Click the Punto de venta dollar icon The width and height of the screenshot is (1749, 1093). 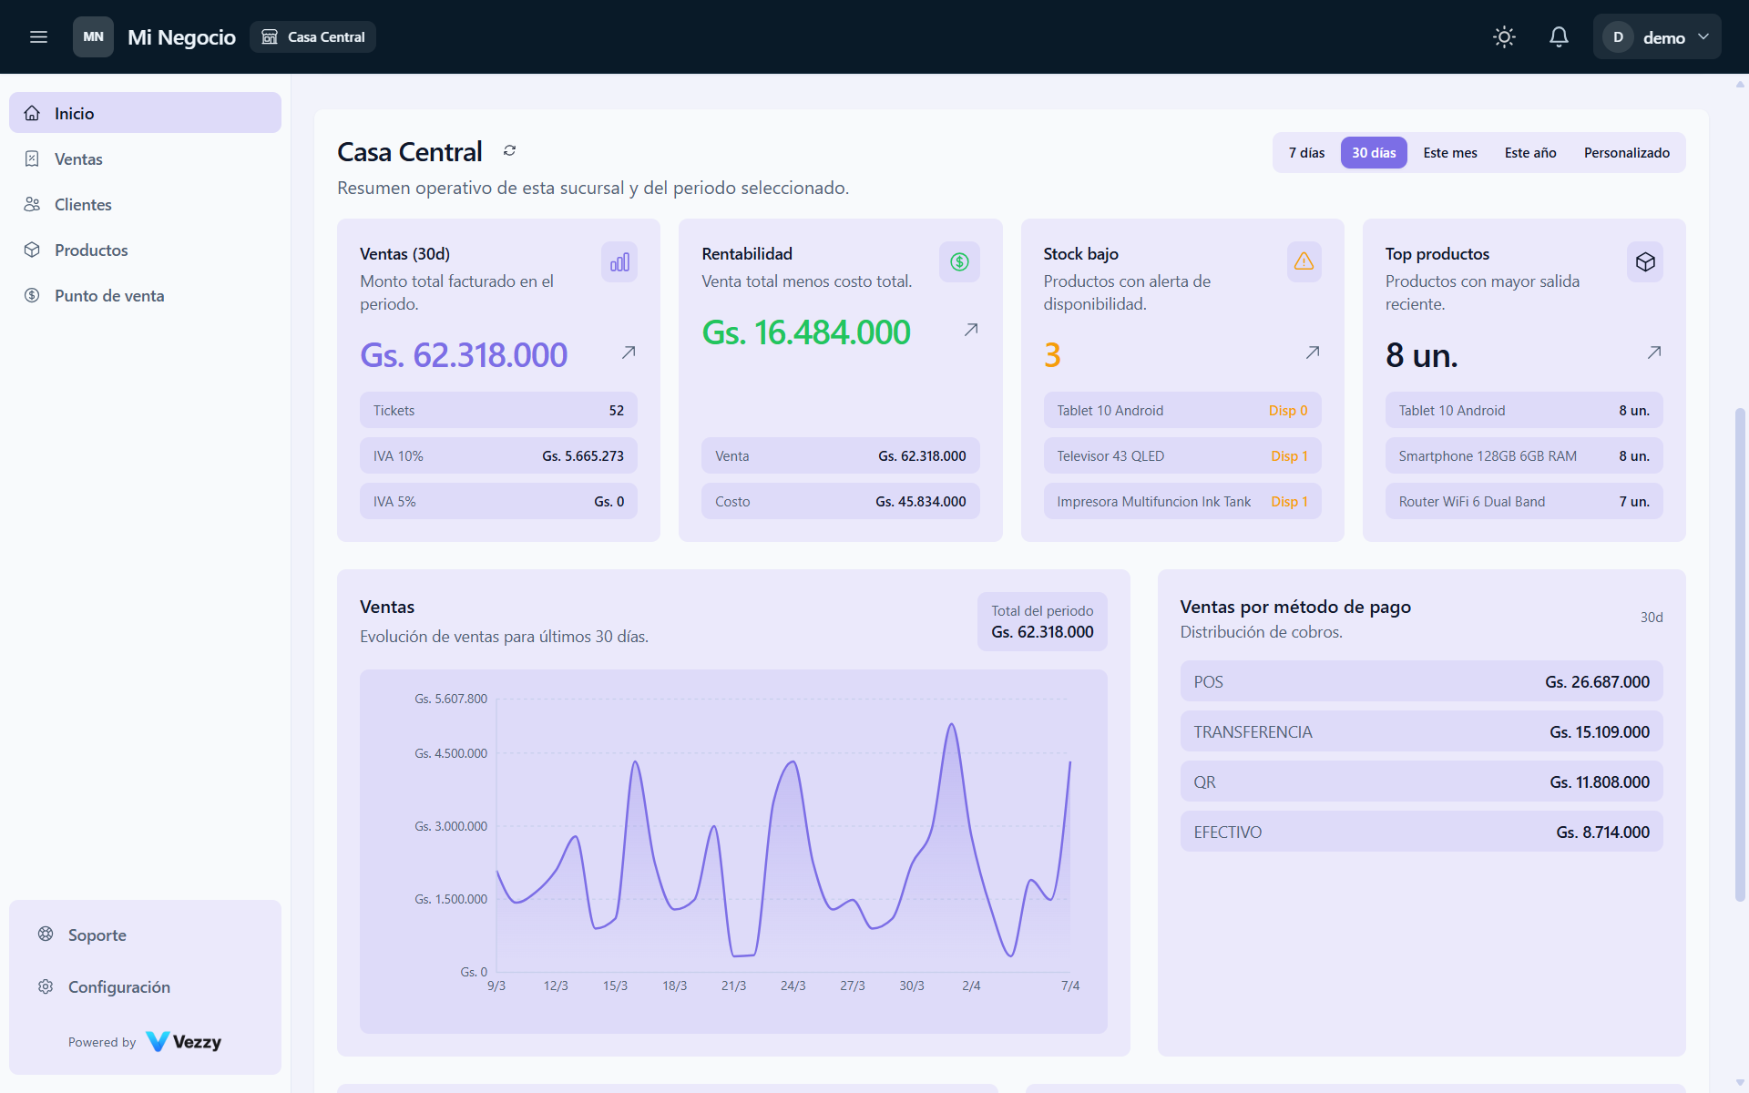point(32,295)
